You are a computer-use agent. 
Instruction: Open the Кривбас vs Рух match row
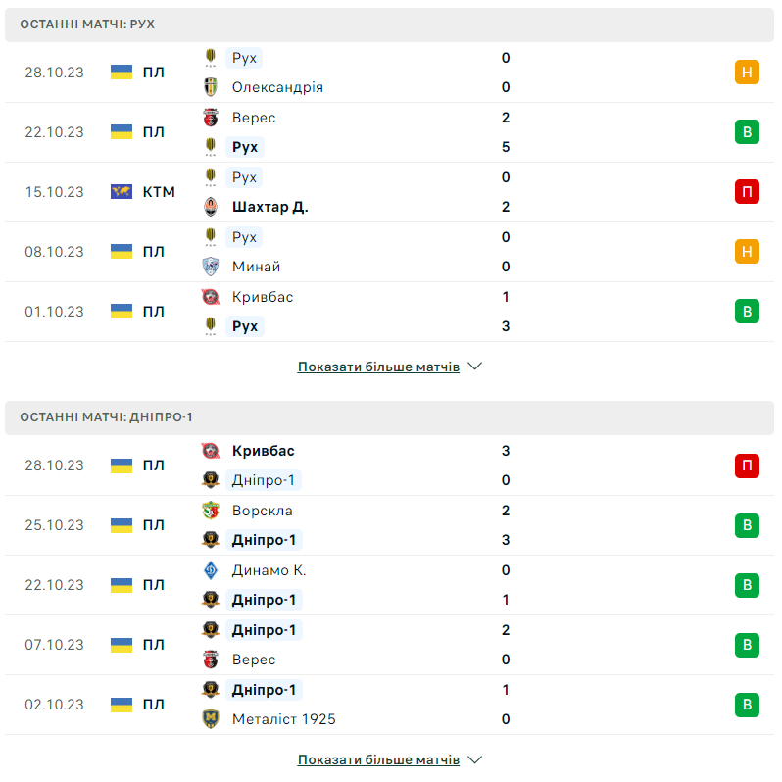pyautogui.click(x=390, y=312)
